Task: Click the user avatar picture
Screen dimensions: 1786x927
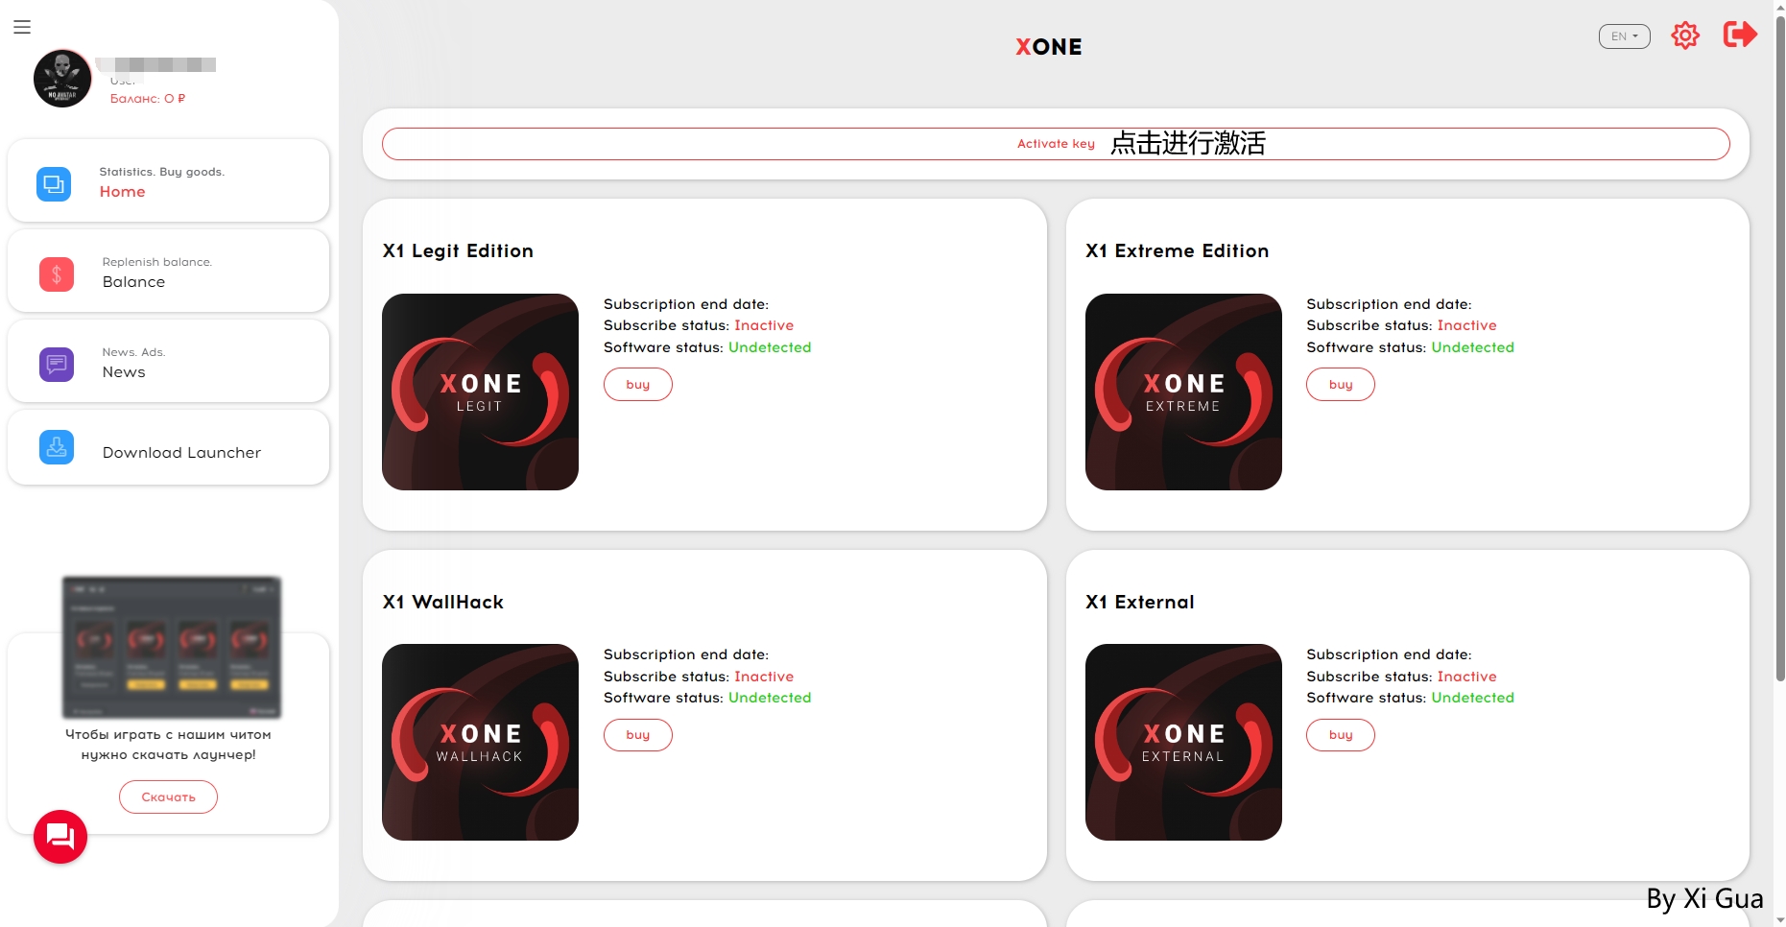Action: click(x=62, y=79)
